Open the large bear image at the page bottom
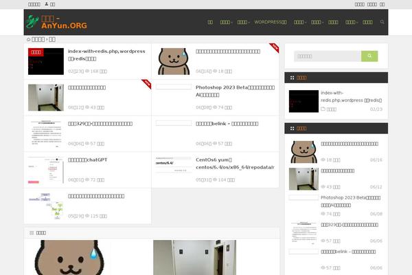The image size is (412, 275). (69, 257)
